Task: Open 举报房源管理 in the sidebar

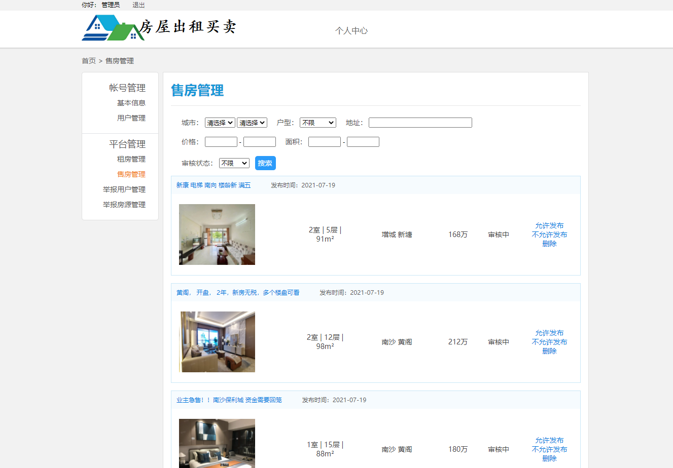Action: tap(130, 205)
